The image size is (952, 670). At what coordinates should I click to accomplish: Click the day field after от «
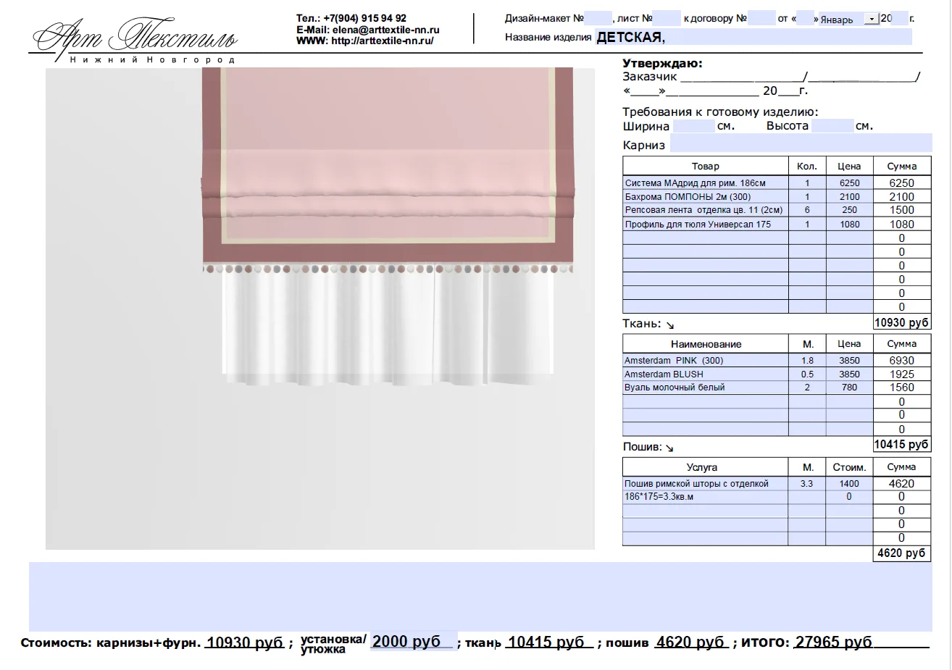805,18
